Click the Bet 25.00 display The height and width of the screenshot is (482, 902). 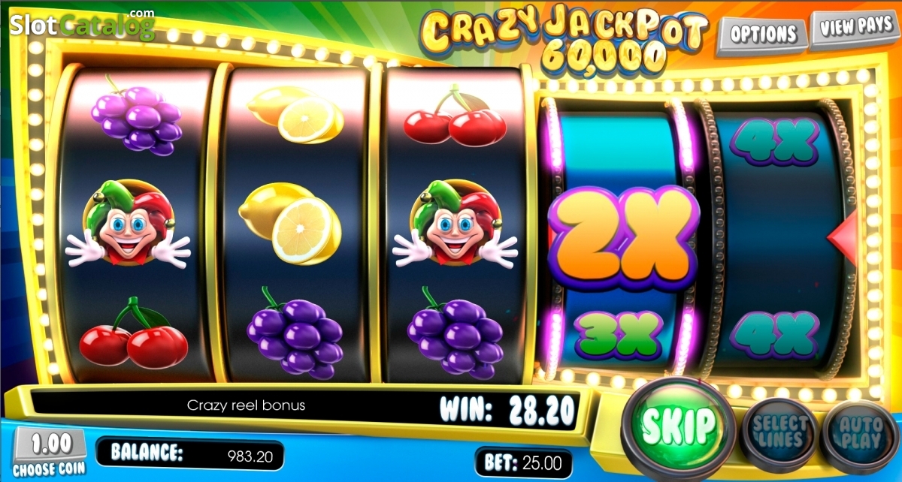524,462
